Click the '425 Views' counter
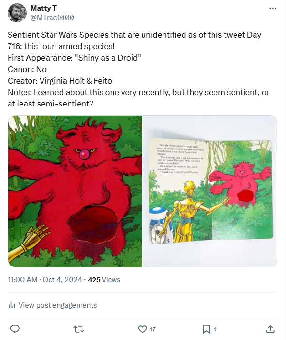This screenshot has width=286, height=340. pos(104,280)
